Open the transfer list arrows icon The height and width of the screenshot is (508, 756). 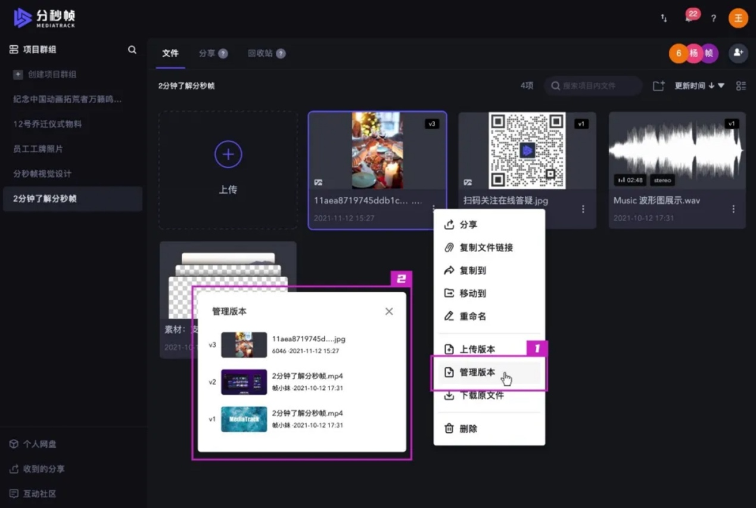pos(664,18)
